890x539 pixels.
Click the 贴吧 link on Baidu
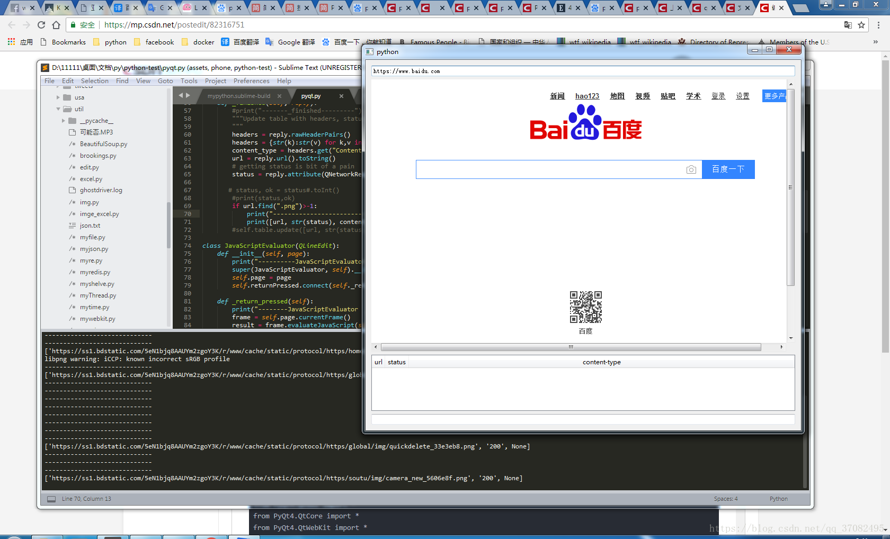tap(668, 96)
